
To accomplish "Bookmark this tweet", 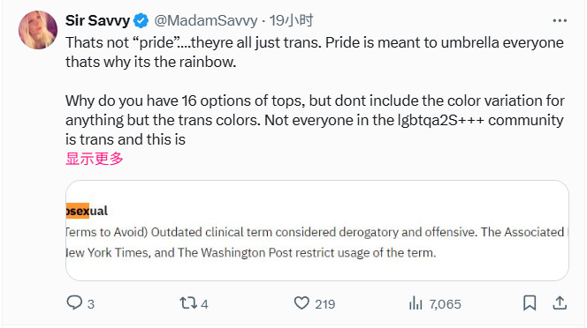I will click(x=530, y=303).
